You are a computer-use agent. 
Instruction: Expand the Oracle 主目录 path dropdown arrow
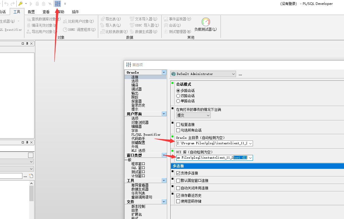250,143
